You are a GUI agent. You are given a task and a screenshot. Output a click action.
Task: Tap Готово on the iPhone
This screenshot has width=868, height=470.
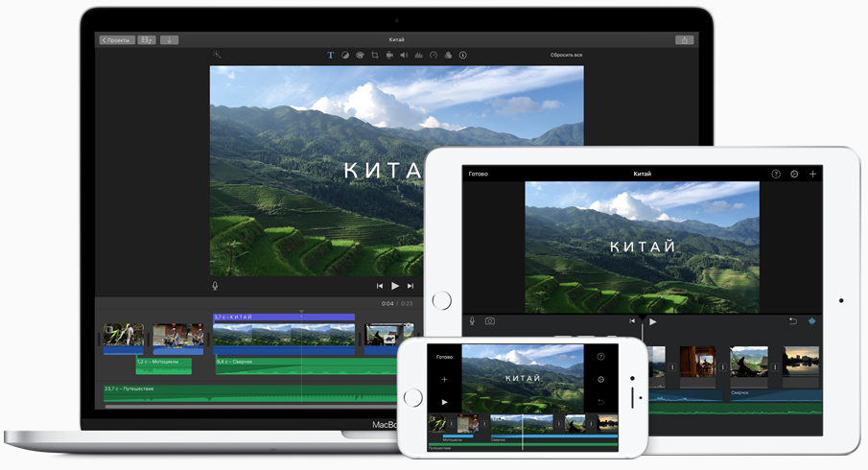pos(444,357)
